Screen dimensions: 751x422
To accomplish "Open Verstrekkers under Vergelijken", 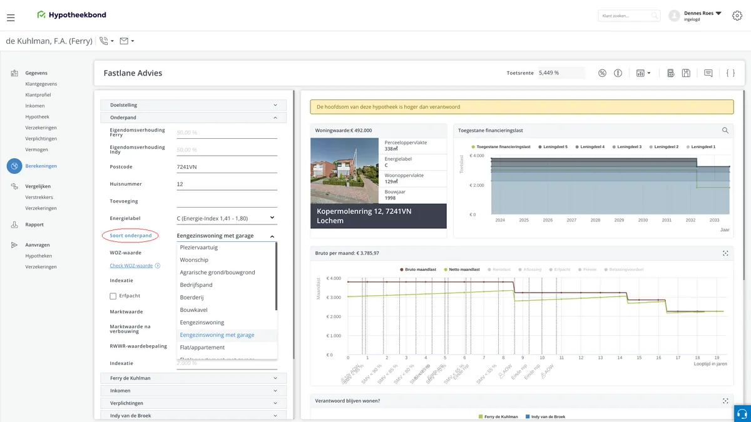I will point(39,198).
